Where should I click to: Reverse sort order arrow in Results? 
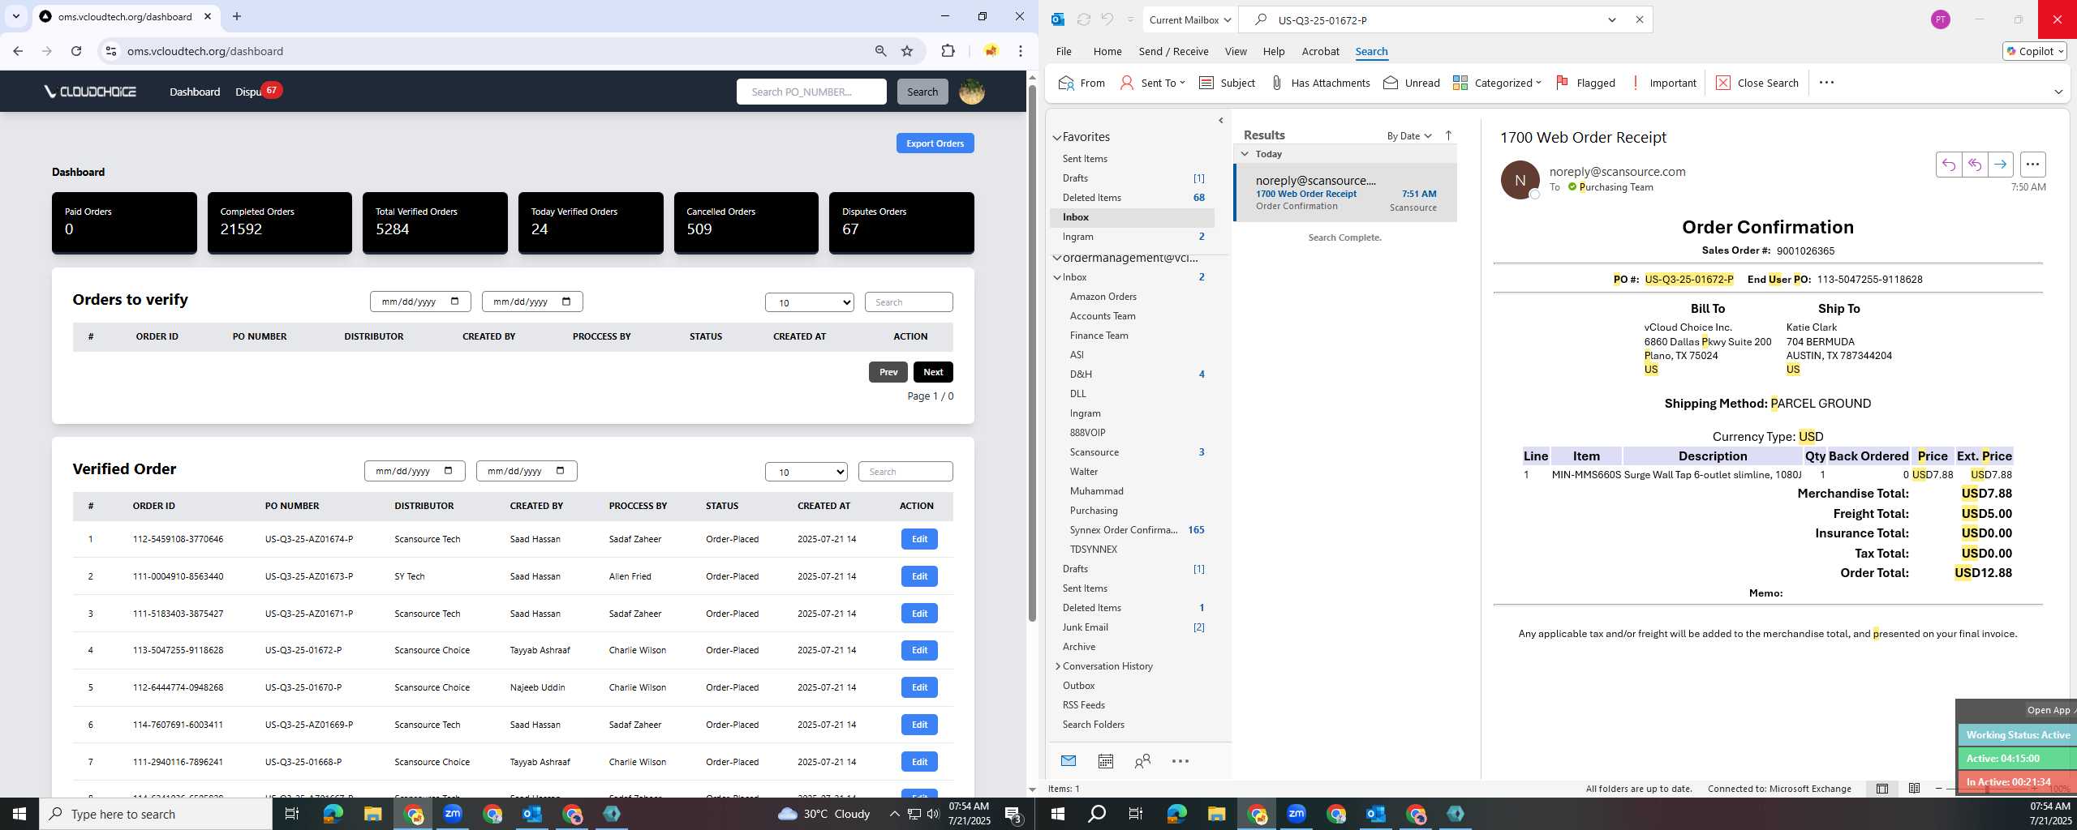coord(1448,135)
